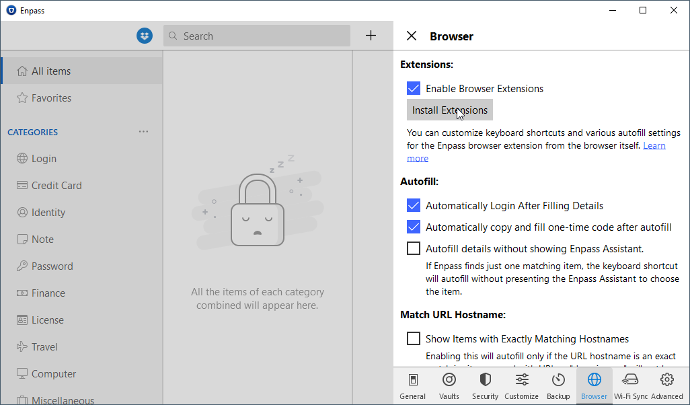Viewport: 690px width, 405px height.
Task: Open the Login category
Action: 82,159
